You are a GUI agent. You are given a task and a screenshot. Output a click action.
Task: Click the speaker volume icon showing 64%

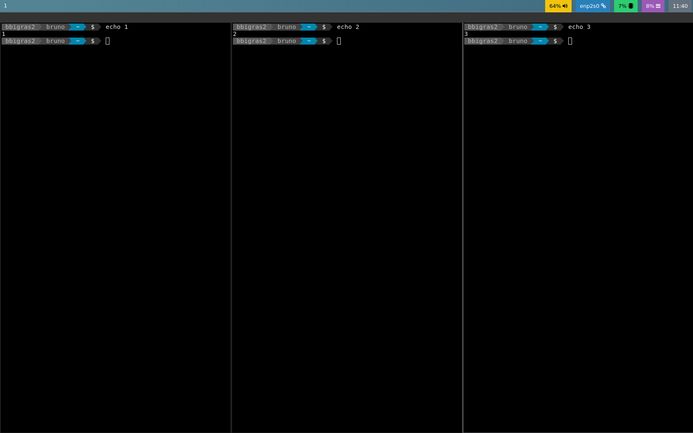[x=565, y=6]
